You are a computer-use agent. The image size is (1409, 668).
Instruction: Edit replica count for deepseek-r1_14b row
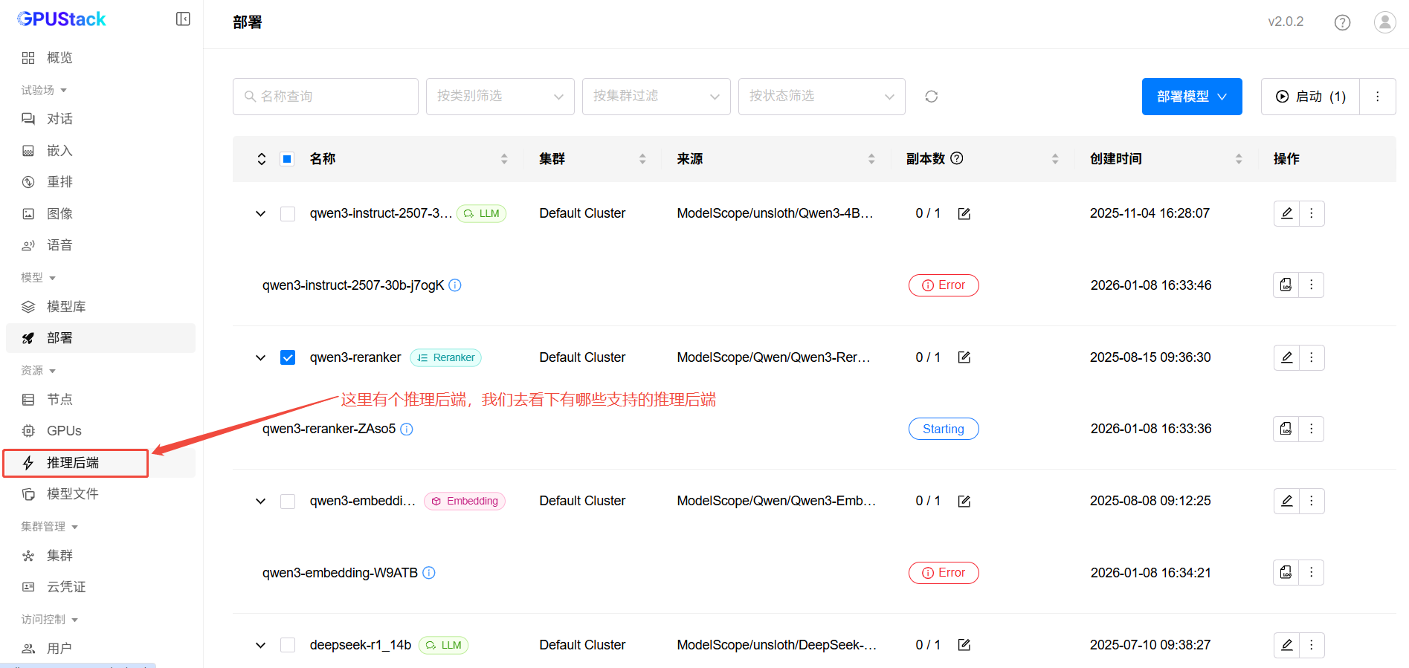coord(964,645)
